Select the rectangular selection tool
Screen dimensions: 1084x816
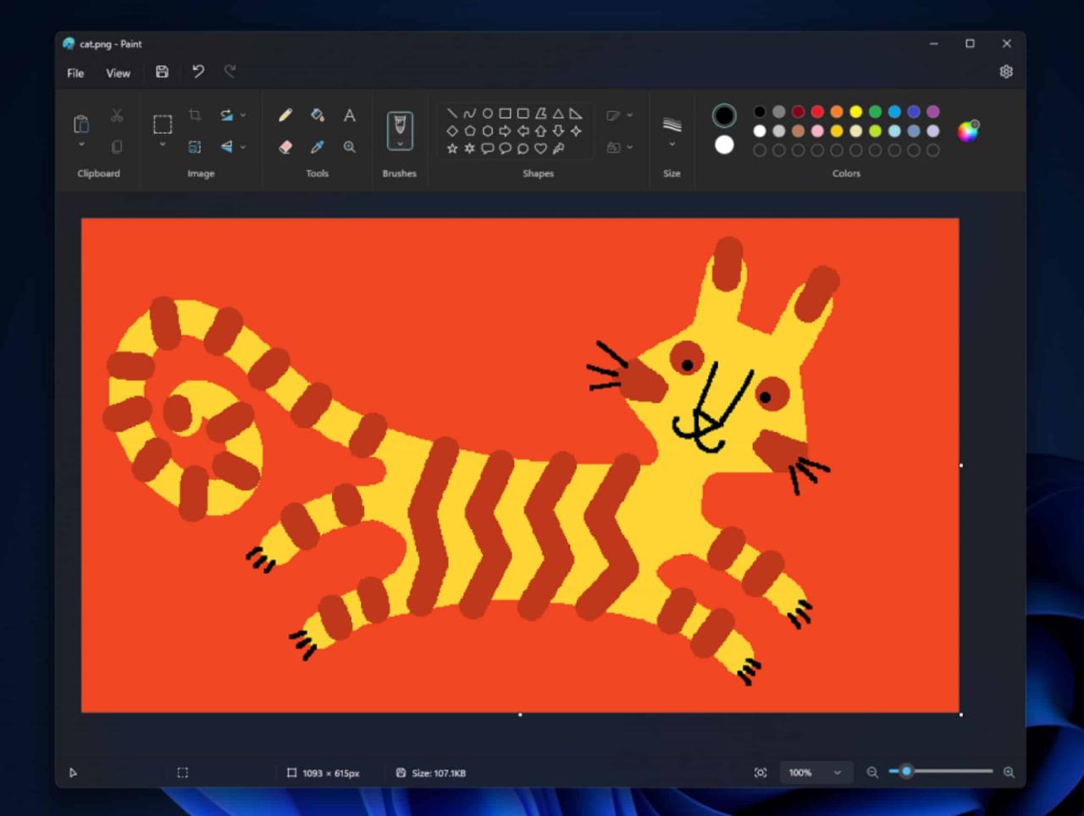pos(163,124)
